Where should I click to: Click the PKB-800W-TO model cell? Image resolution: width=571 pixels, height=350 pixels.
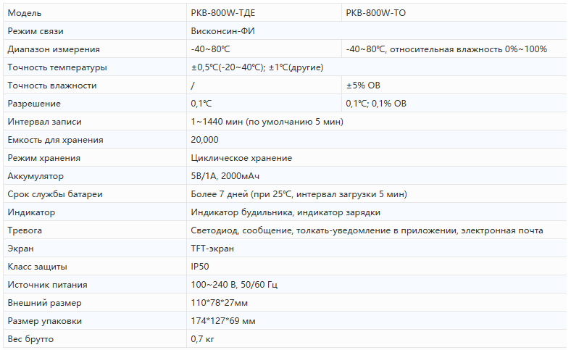(x=375, y=13)
